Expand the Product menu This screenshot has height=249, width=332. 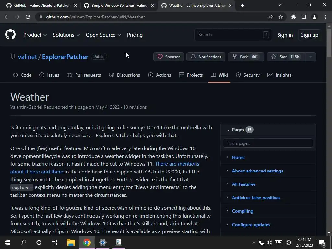click(35, 35)
